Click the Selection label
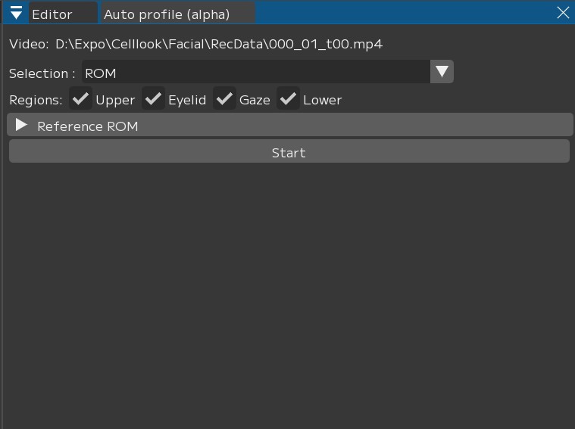Image resolution: width=575 pixels, height=429 pixels. coord(42,73)
